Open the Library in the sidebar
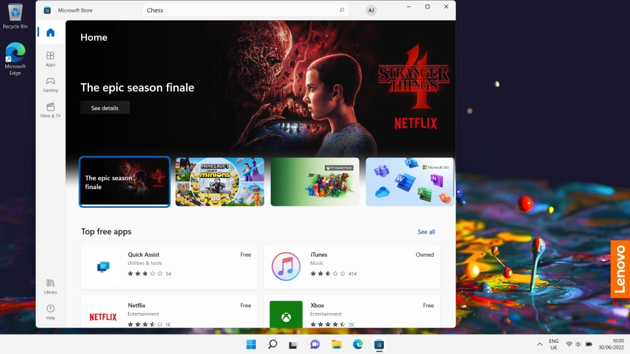 click(x=50, y=286)
